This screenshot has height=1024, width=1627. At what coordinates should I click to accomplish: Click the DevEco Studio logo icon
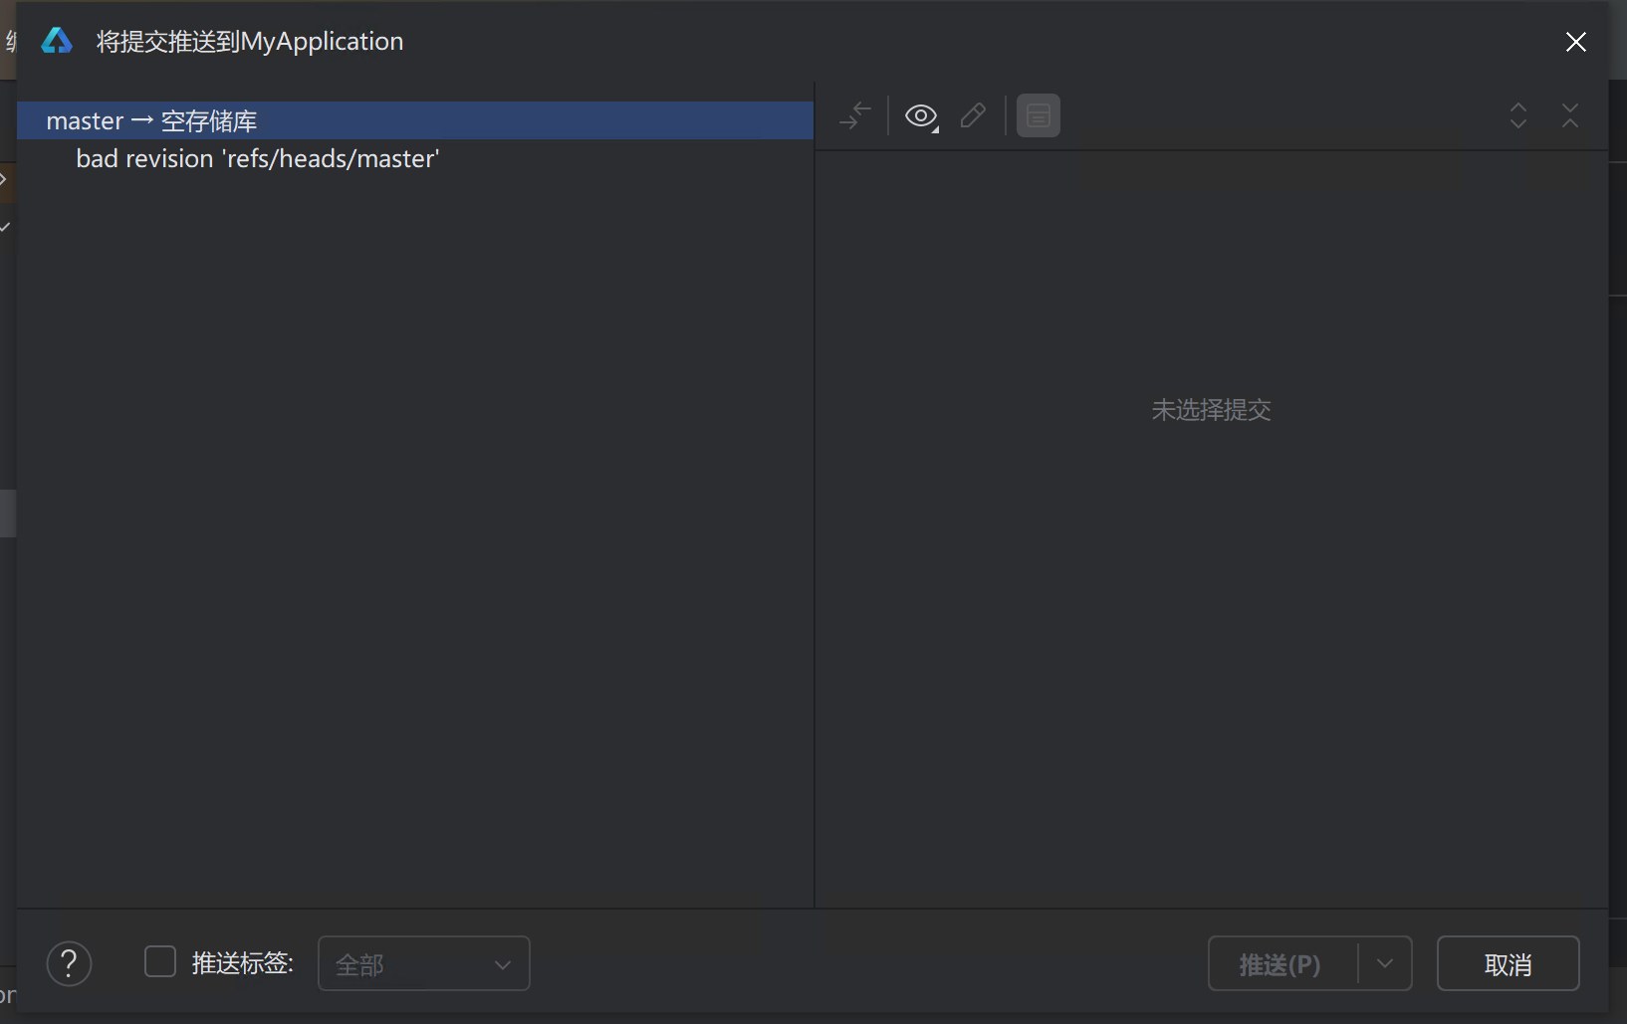tap(57, 41)
